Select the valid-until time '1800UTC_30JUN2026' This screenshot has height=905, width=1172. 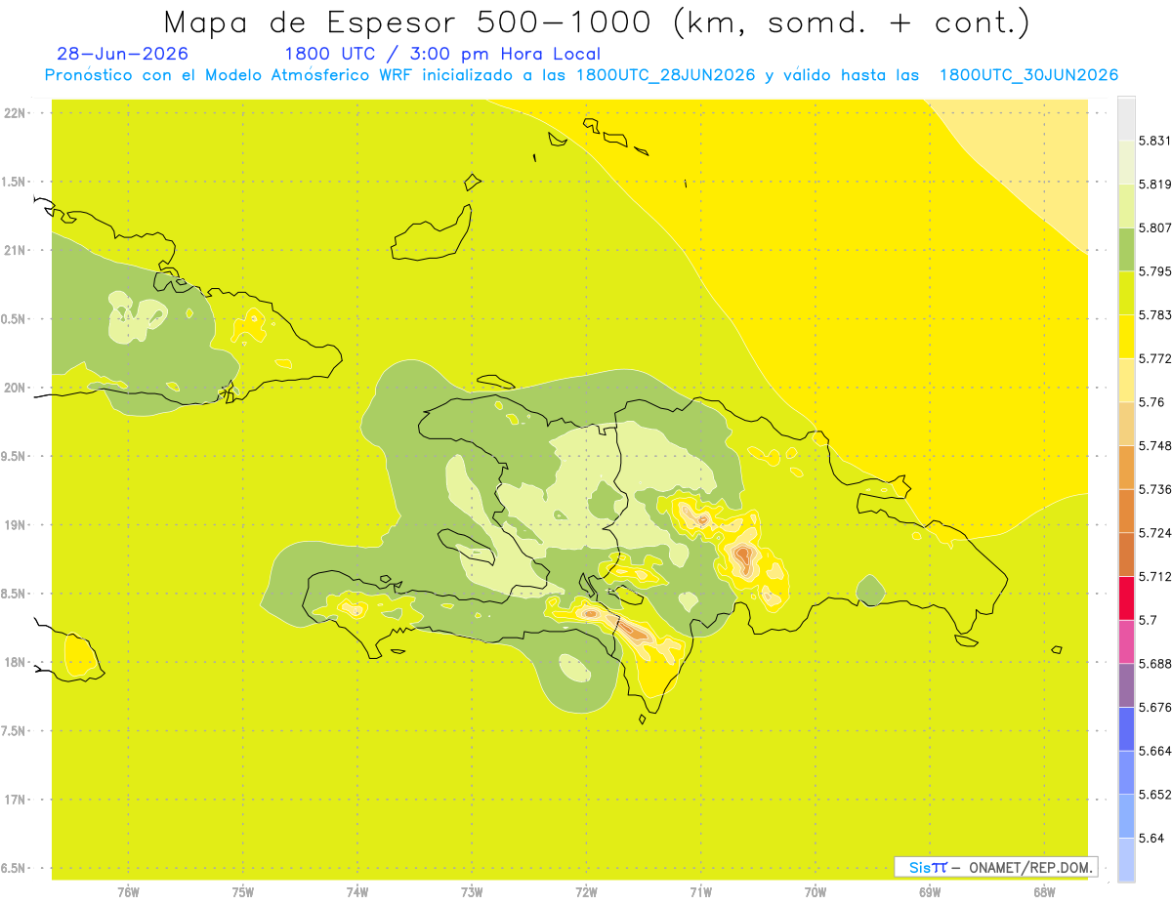1028,75
